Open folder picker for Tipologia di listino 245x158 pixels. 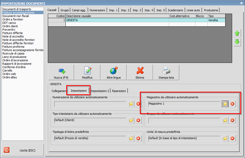(x=131, y=138)
